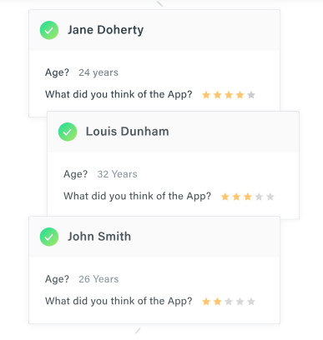Click John Smith's 26 Years answer

pos(98,279)
